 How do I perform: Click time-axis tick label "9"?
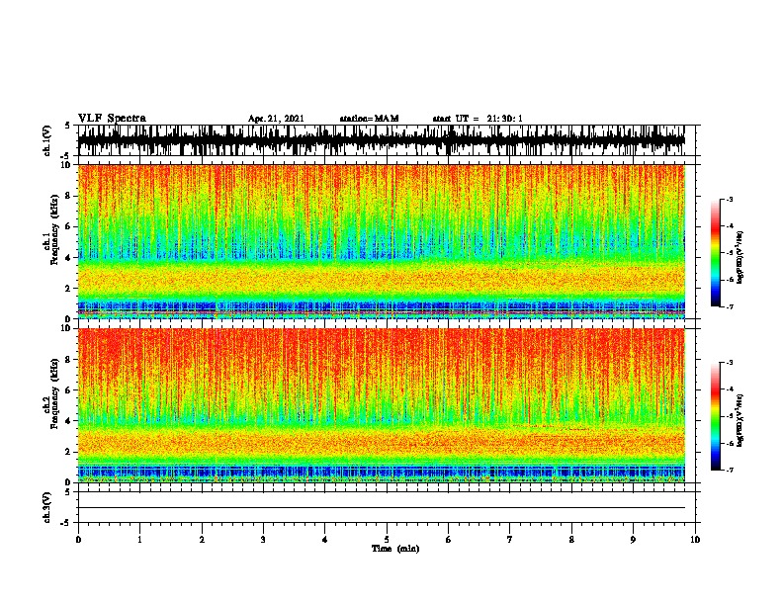tap(633, 540)
